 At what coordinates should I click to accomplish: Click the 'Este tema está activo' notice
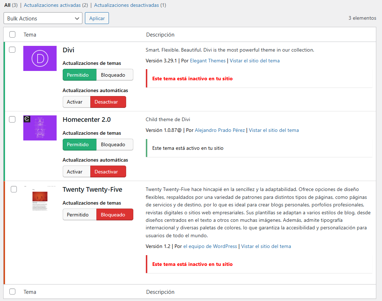259,148
